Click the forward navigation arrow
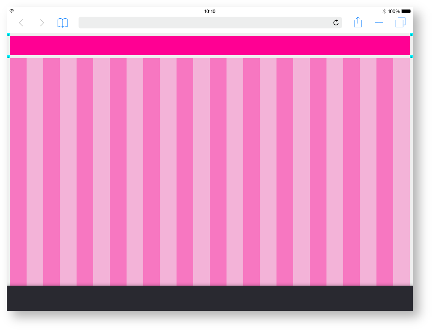The width and height of the screenshot is (432, 330). pos(42,23)
